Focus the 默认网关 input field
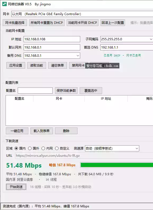The height and width of the screenshot is (210, 153). 52,47
